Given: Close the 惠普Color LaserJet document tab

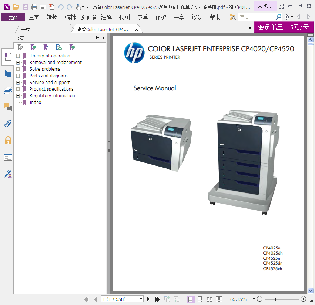Looking at the screenshot, I should coord(137,30).
